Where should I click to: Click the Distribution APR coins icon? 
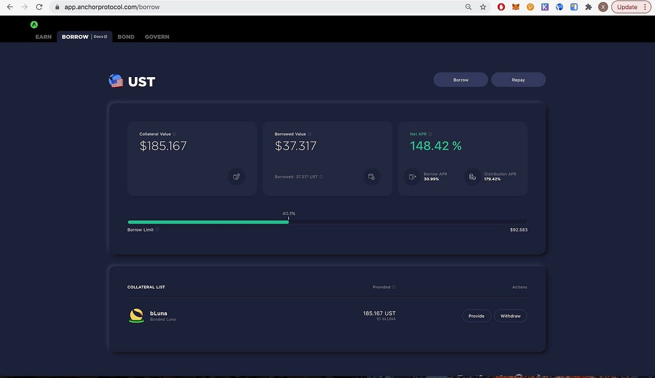click(472, 177)
